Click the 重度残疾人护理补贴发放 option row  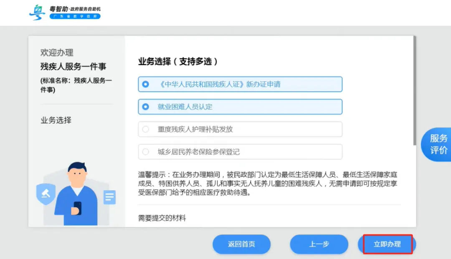[x=240, y=129]
